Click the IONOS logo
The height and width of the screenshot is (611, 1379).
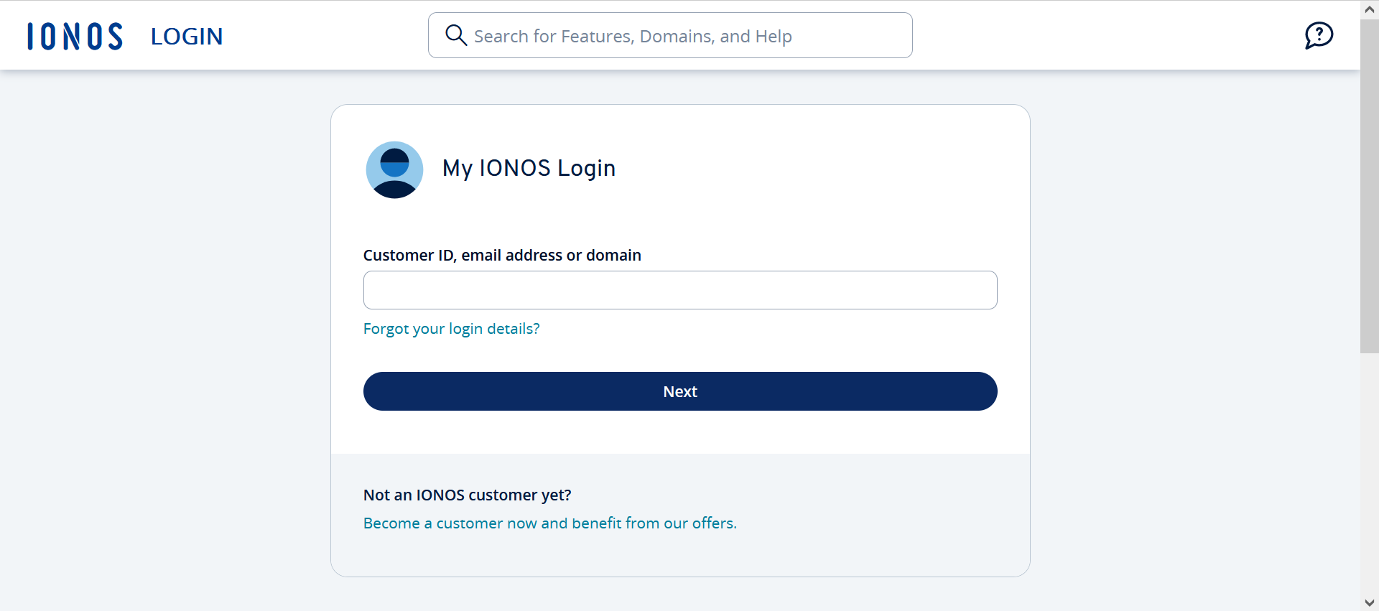(x=75, y=36)
